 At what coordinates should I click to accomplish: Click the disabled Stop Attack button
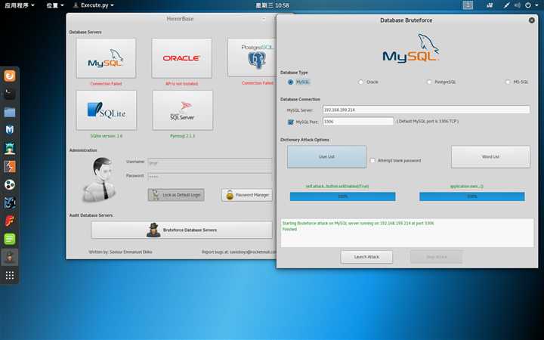tap(437, 257)
